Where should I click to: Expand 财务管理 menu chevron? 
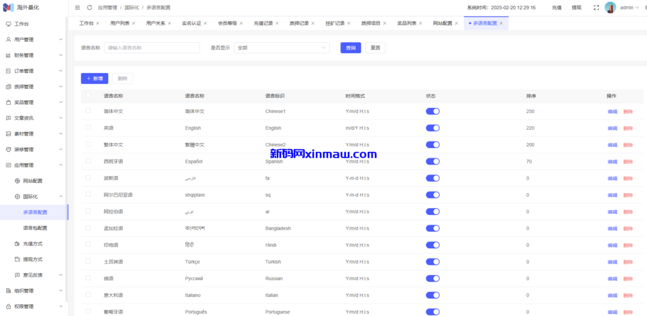(61, 56)
